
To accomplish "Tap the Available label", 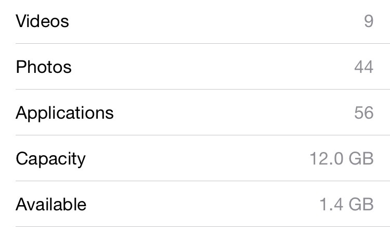I will tap(51, 204).
